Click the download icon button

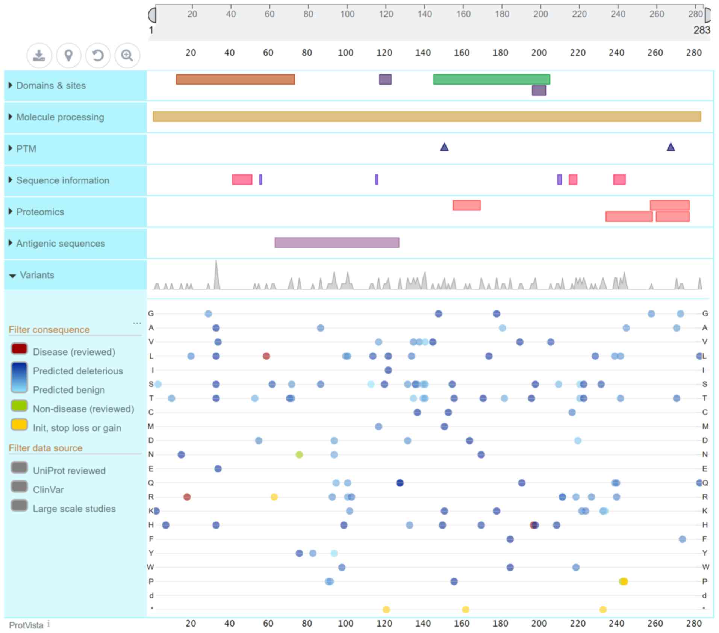(39, 56)
